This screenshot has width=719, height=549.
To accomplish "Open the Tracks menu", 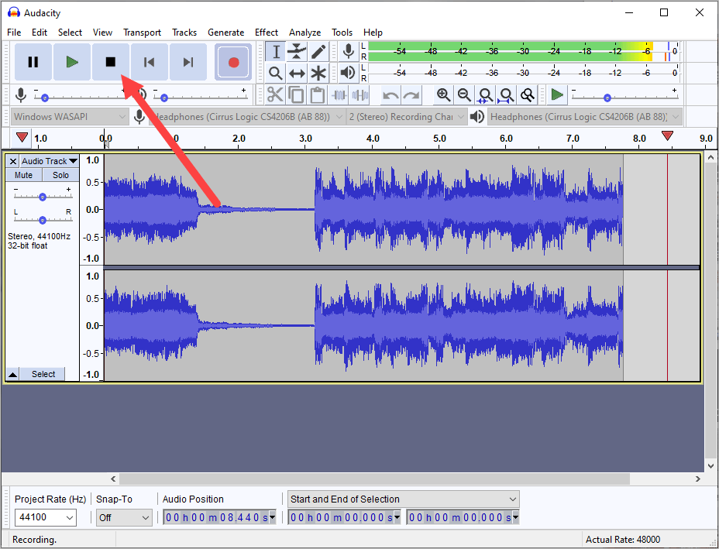I will [x=184, y=33].
